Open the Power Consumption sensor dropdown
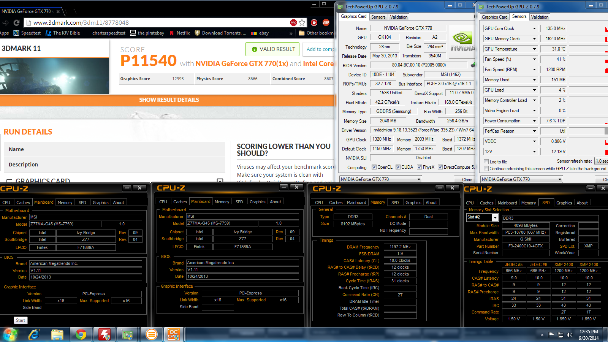Screen dimensions: 608x342 [x=534, y=121]
